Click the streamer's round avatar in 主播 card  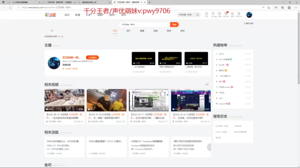tap(54, 63)
